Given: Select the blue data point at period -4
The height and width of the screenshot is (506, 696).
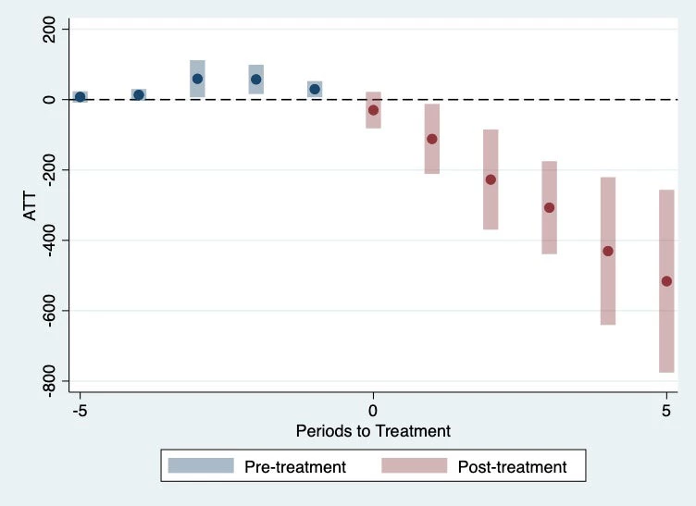Looking at the screenshot, I should click(x=139, y=94).
